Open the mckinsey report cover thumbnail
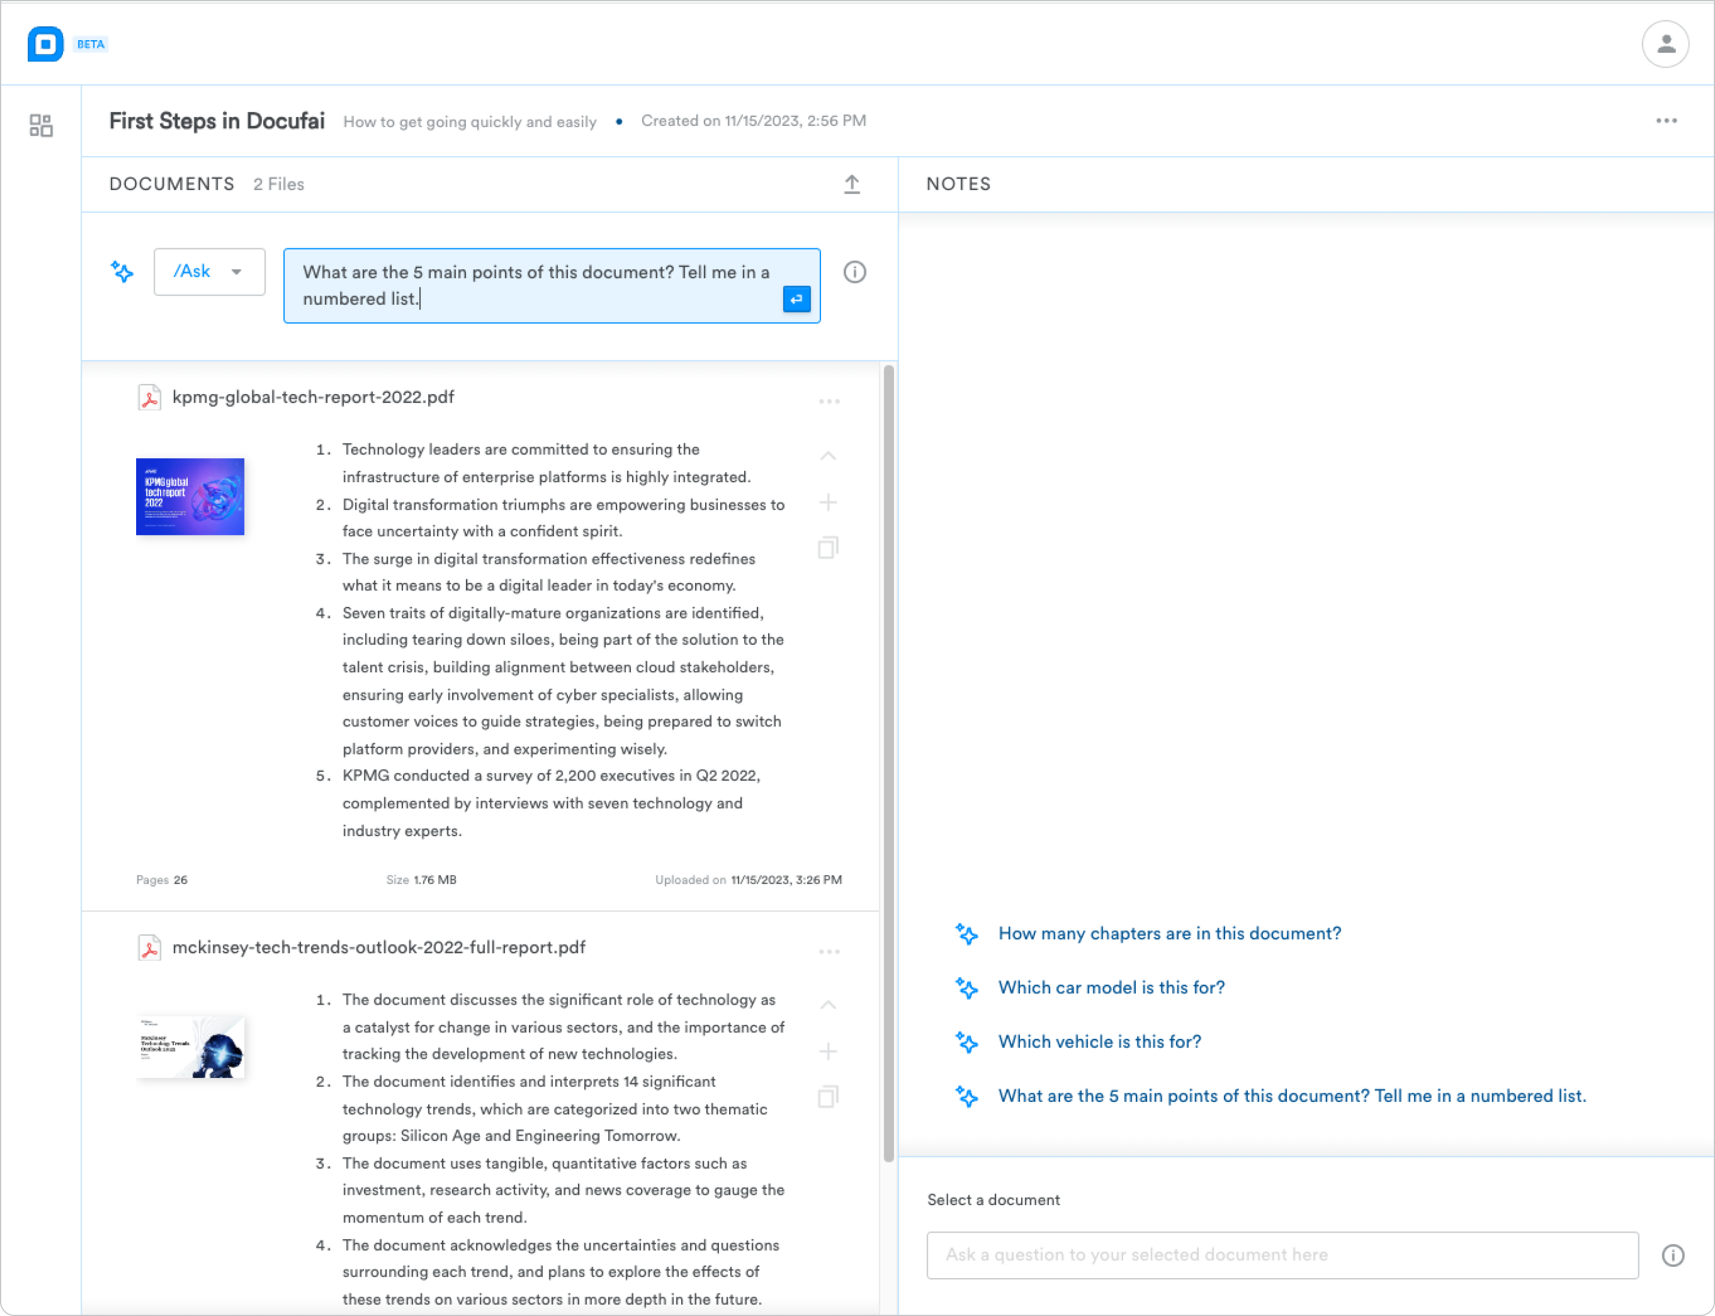1715x1316 pixels. tap(190, 1047)
